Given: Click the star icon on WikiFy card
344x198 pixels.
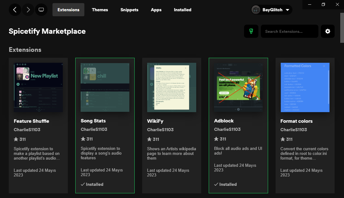Looking at the screenshot, I should click(149, 139).
